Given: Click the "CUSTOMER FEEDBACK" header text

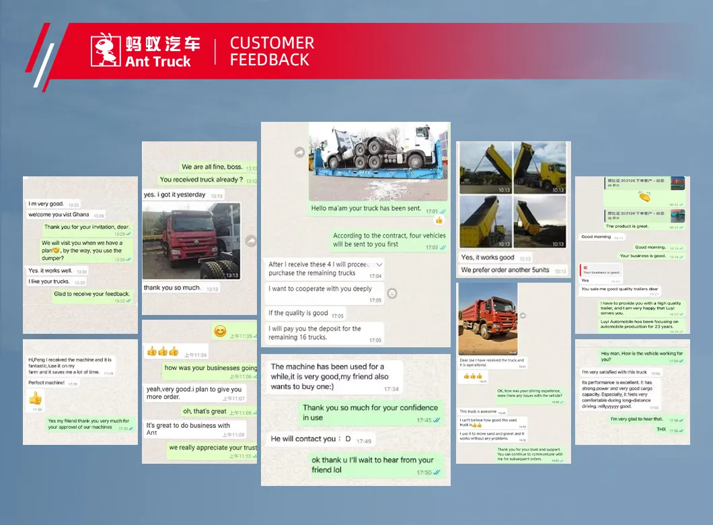Looking at the screenshot, I should tap(271, 51).
